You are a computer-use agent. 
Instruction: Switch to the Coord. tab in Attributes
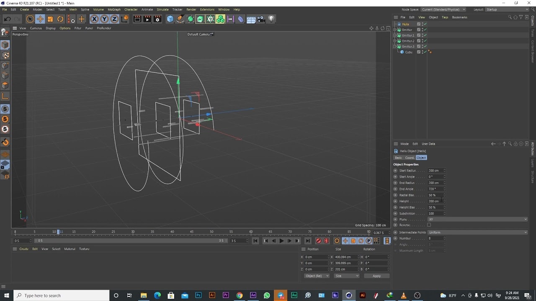(x=410, y=158)
